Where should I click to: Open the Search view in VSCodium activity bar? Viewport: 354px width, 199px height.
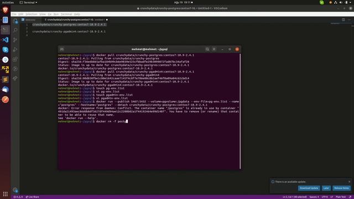[15, 30]
